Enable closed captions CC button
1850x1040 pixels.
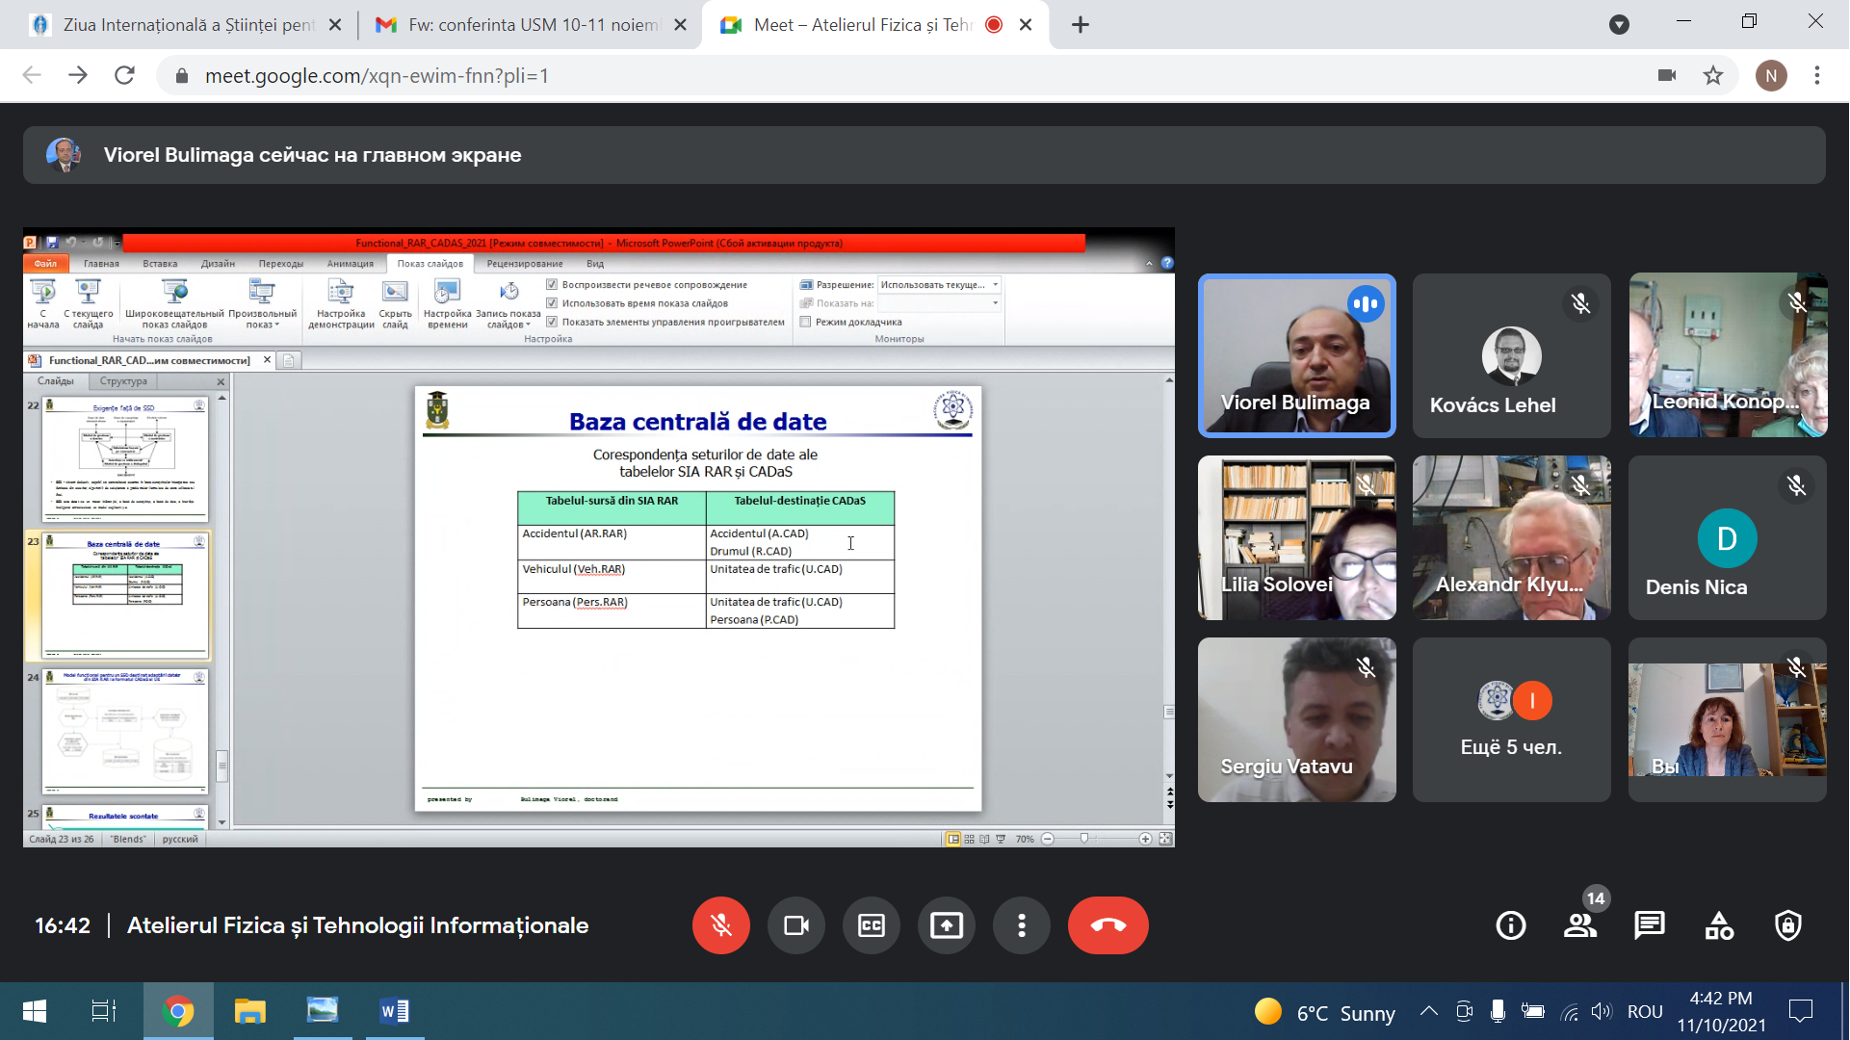pyautogui.click(x=871, y=925)
